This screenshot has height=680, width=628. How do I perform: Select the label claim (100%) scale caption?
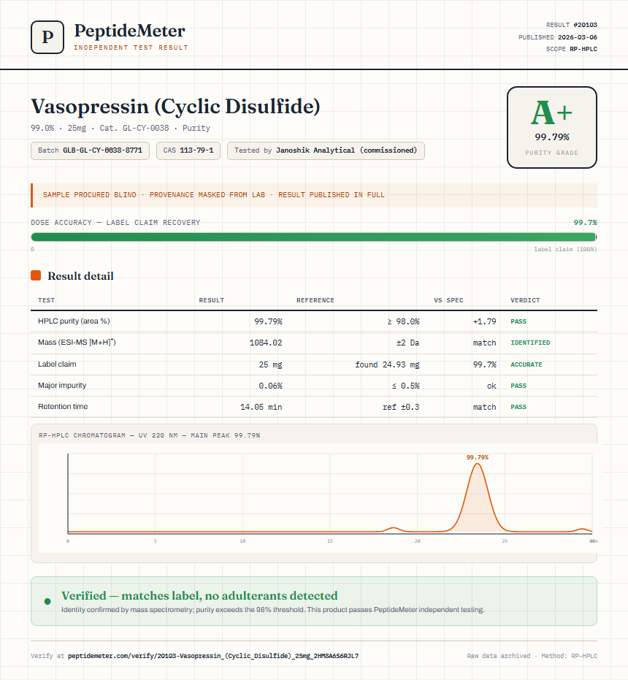565,249
